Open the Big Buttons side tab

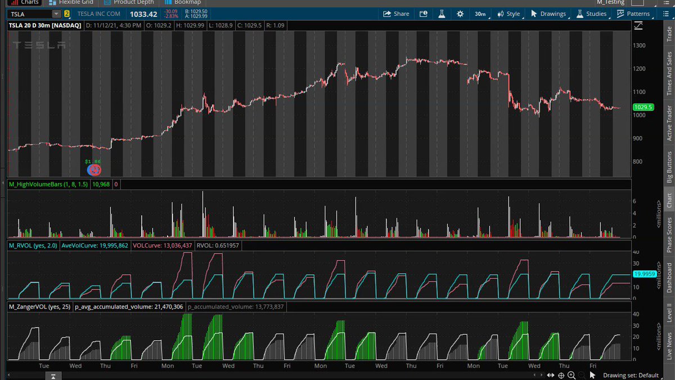(669, 167)
